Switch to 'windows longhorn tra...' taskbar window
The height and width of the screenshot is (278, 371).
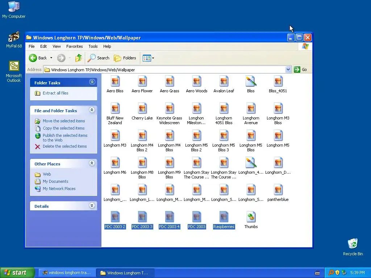(x=67, y=273)
